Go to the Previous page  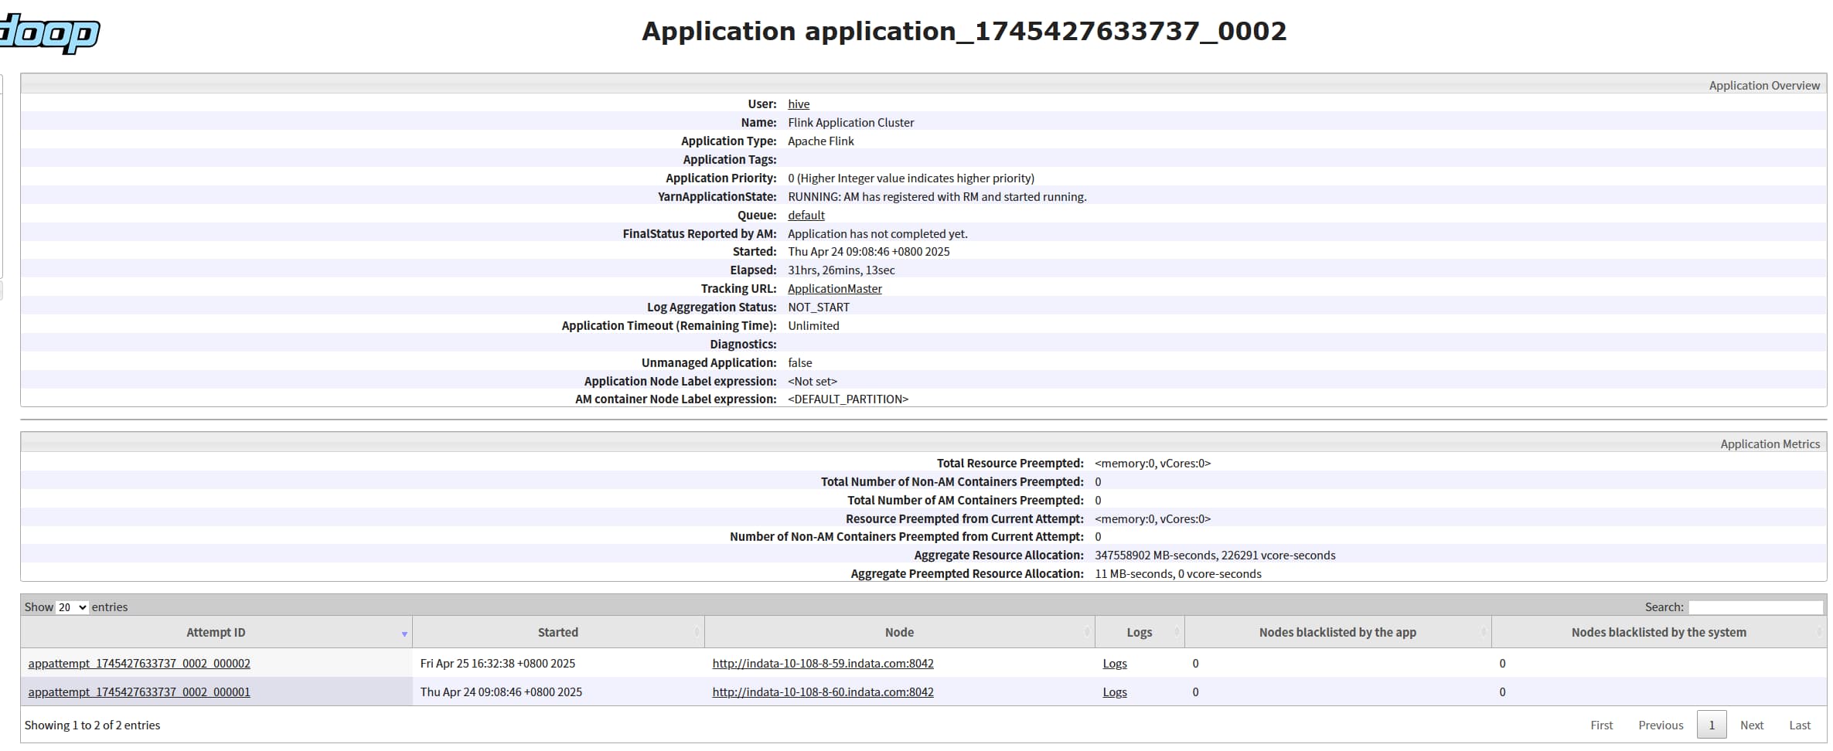(x=1661, y=726)
